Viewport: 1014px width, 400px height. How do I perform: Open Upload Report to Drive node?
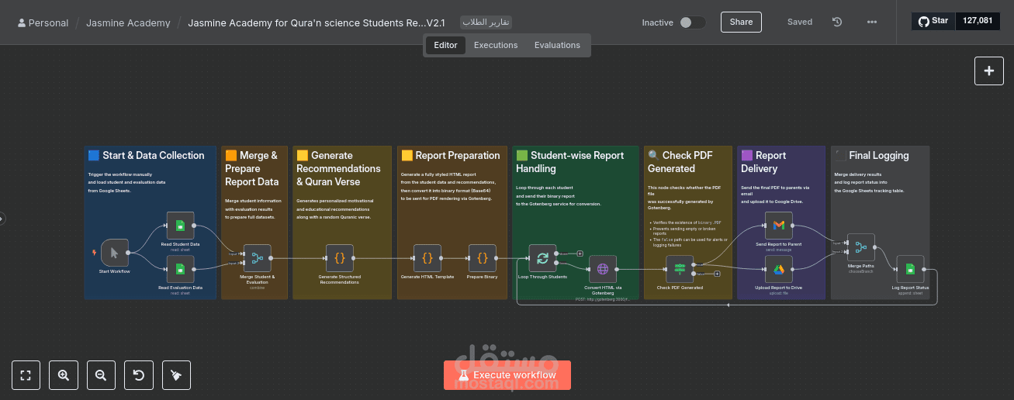click(x=778, y=269)
